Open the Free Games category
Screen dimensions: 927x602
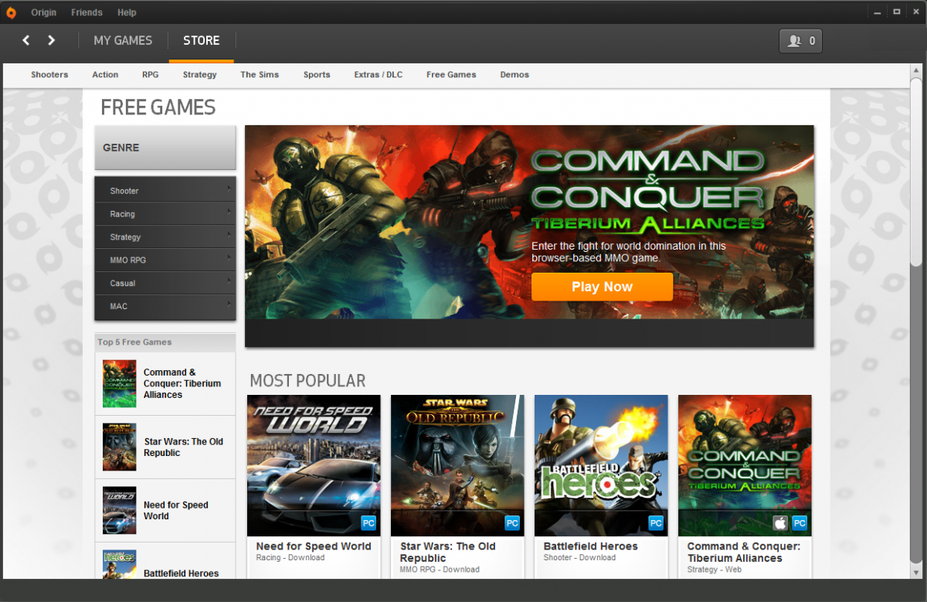[451, 75]
